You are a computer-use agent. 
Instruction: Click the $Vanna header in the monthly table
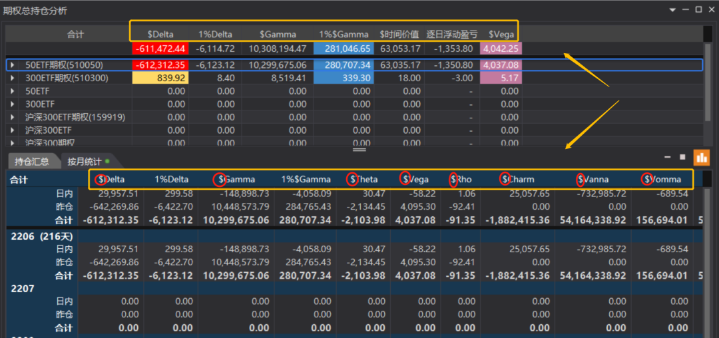pos(595,180)
